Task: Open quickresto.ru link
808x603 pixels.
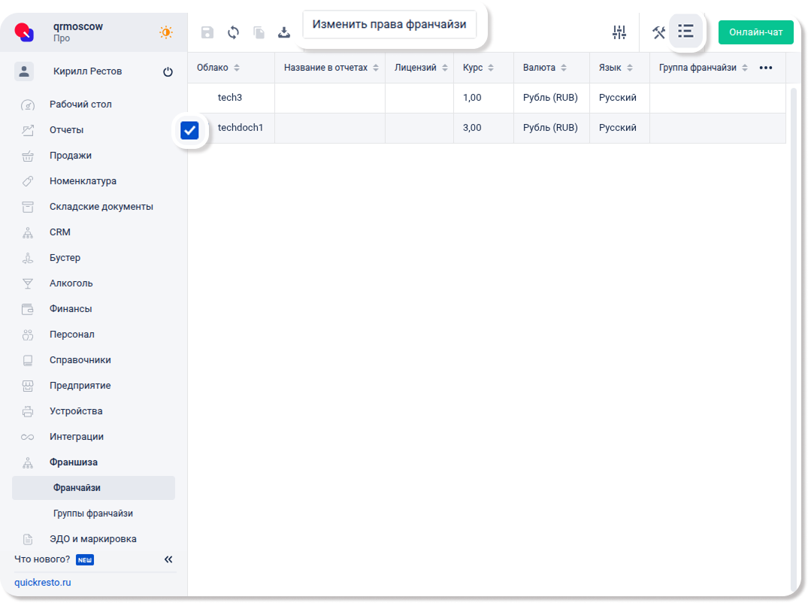Action: 43,583
